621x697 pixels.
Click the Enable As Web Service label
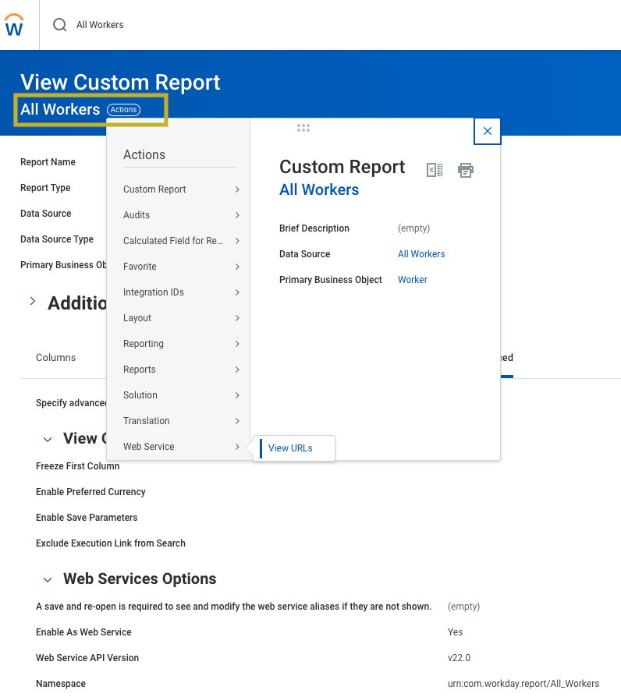(83, 632)
